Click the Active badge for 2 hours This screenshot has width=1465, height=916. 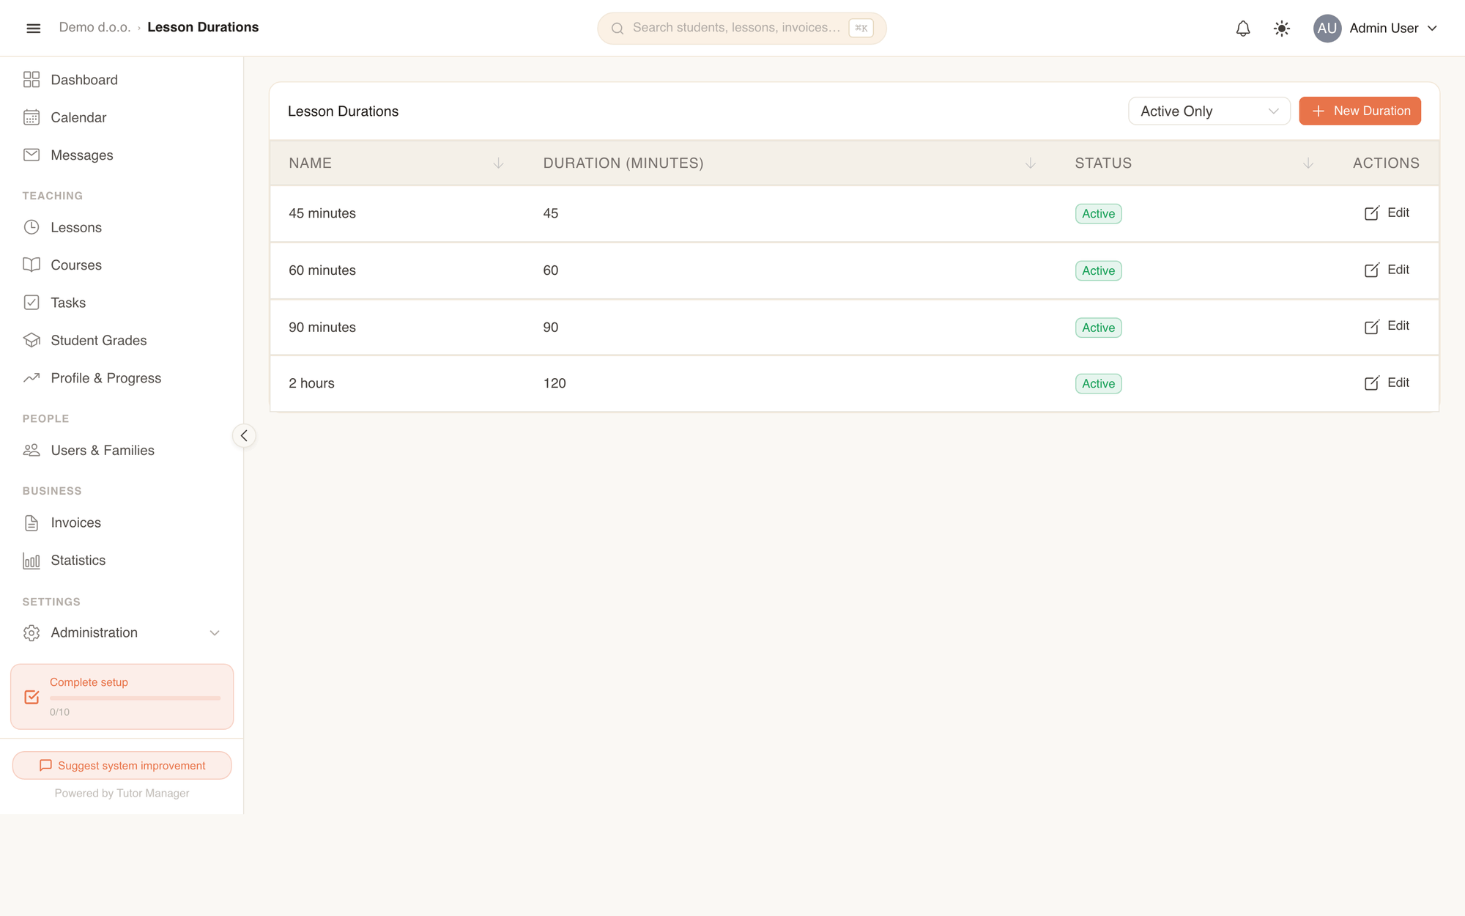[1098, 383]
